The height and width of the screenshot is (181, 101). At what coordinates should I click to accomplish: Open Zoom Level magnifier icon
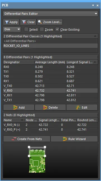point(40,22)
